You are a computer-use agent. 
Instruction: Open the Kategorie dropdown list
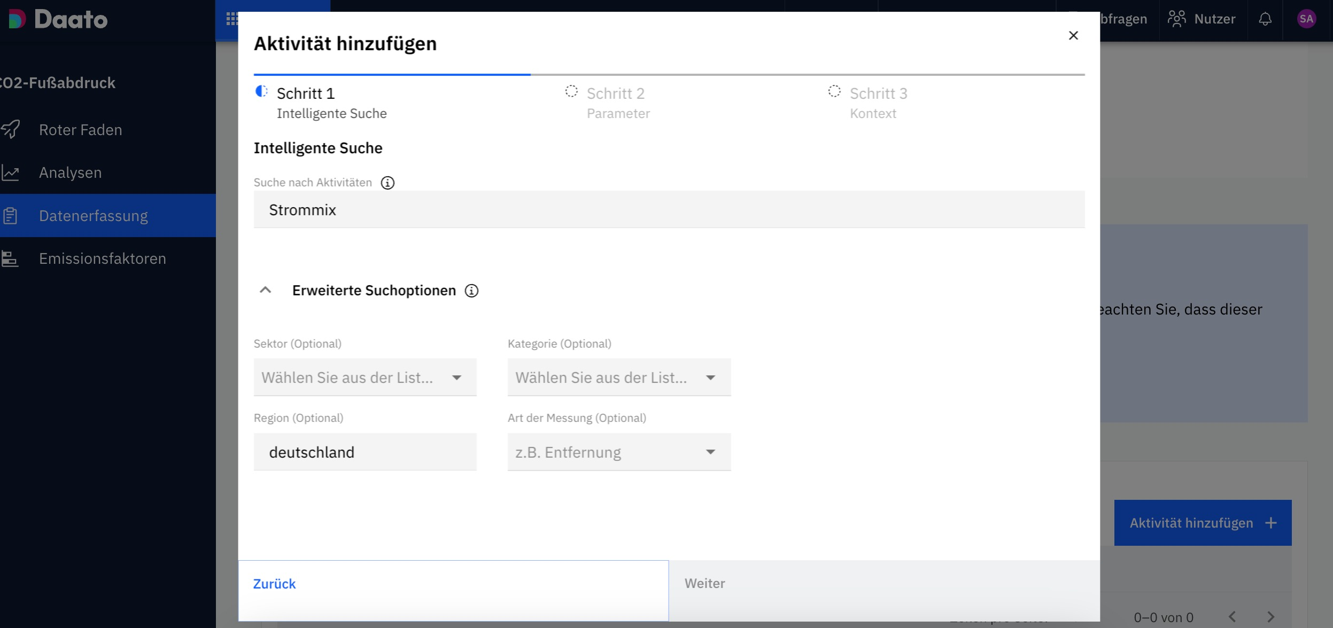pos(618,378)
